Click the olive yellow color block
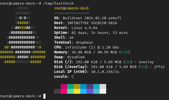This screenshot has height=100, width=169. 77,86
